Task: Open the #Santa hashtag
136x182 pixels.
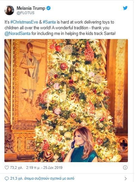Action: 49,22
